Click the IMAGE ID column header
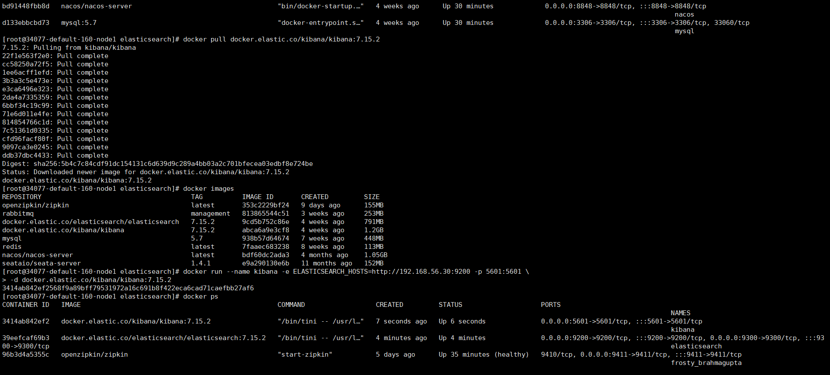Viewport: 830px width, 375px height. point(258,197)
